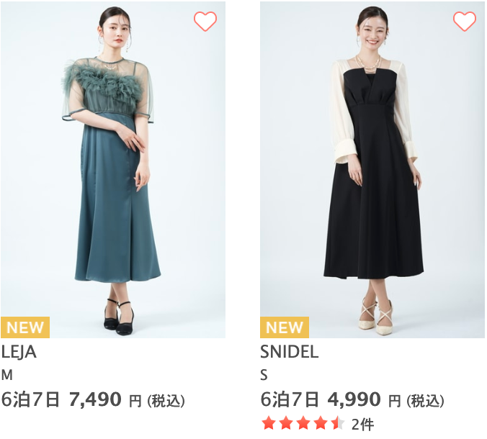The height and width of the screenshot is (439, 487).
Task: Click the 6泊7日 text under LEJA
Action: point(30,399)
